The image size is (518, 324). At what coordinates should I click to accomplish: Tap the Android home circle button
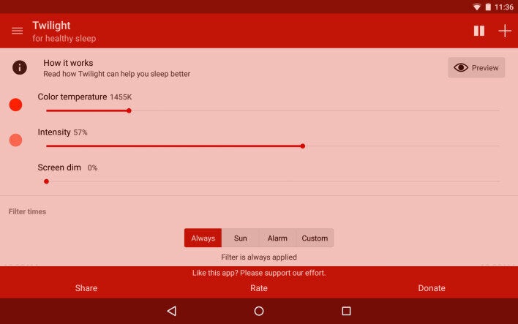click(259, 311)
